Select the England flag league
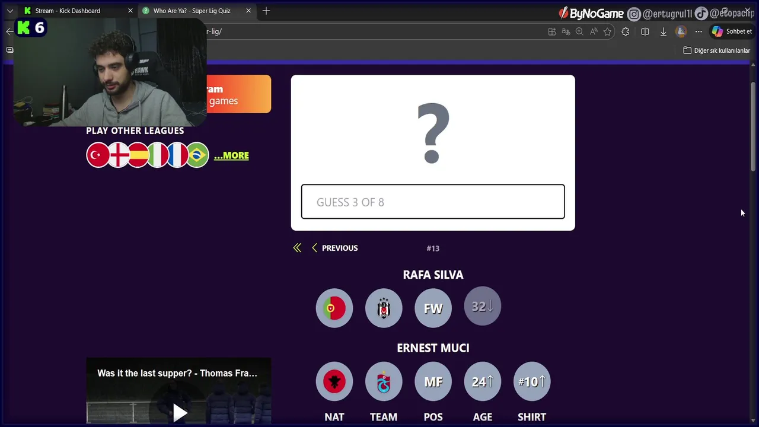 [x=119, y=155]
